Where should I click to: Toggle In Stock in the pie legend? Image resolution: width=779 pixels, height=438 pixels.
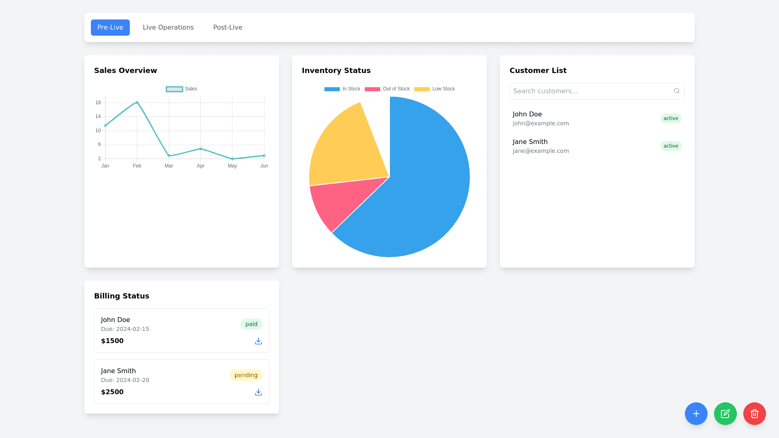342,89
